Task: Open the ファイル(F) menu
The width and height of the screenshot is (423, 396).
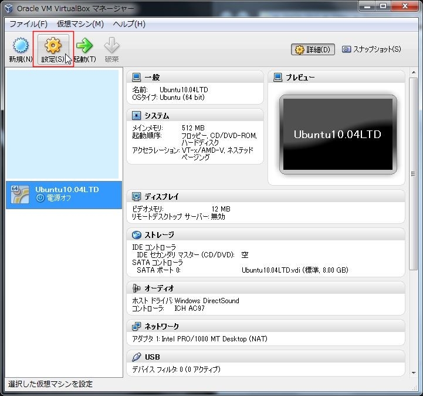Action: tap(28, 24)
